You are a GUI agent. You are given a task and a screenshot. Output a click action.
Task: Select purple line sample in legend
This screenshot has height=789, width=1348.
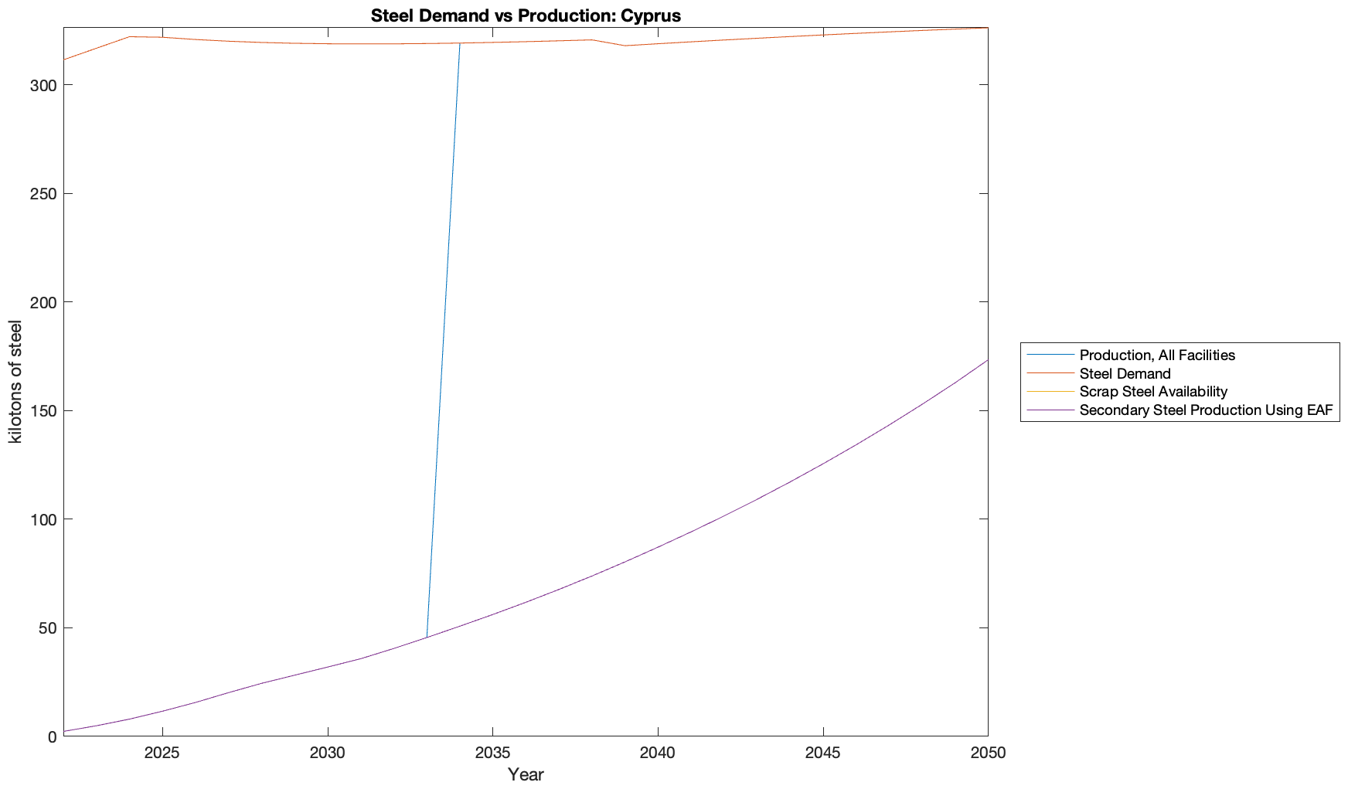[x=1050, y=410]
